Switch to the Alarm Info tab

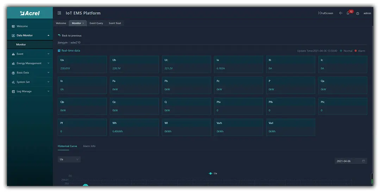click(89, 146)
